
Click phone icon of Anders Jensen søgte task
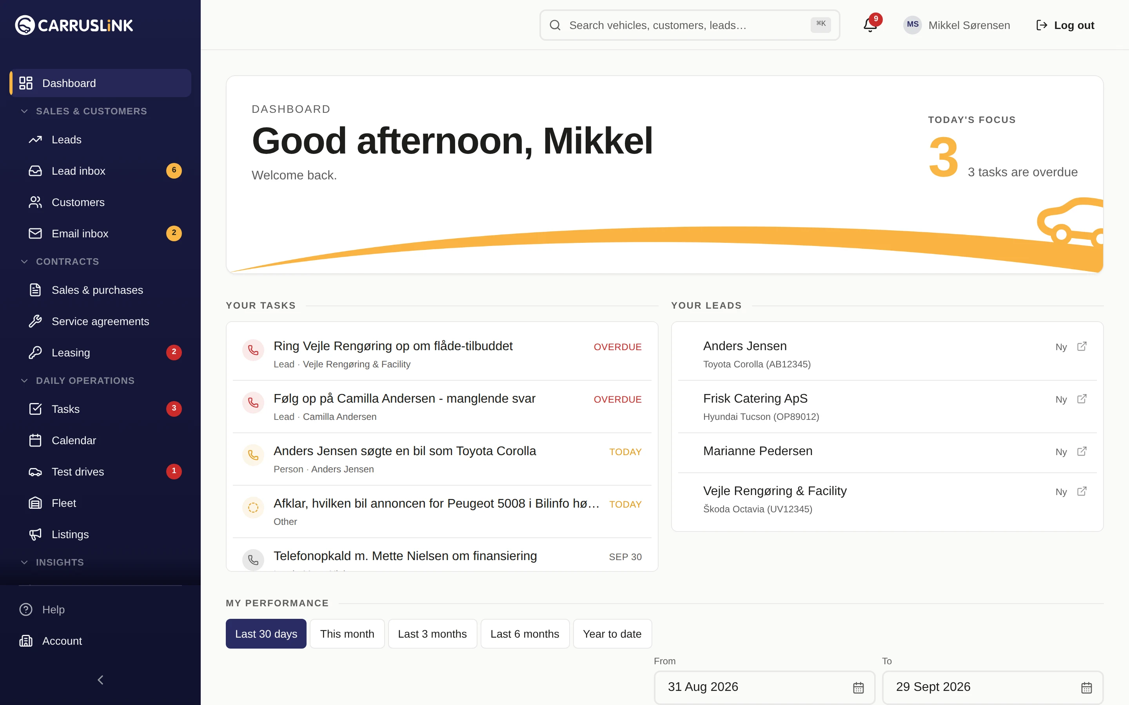click(x=253, y=455)
